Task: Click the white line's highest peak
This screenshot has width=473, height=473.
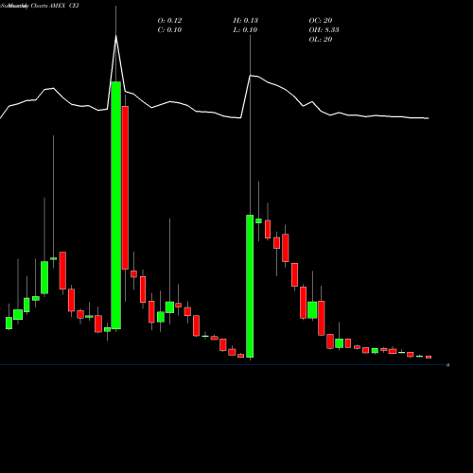Action: coord(116,36)
